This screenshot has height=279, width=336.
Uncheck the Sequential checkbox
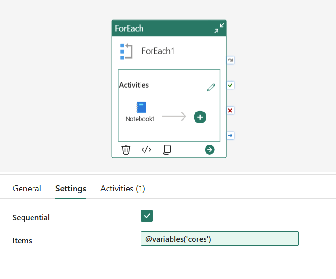point(147,216)
